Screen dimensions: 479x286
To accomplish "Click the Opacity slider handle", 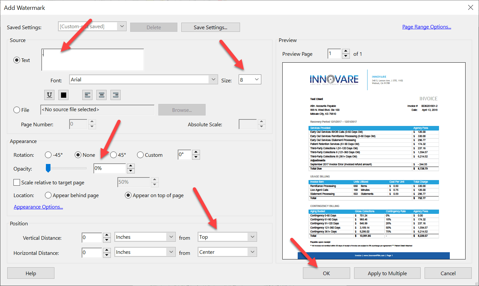I will coord(48,168).
